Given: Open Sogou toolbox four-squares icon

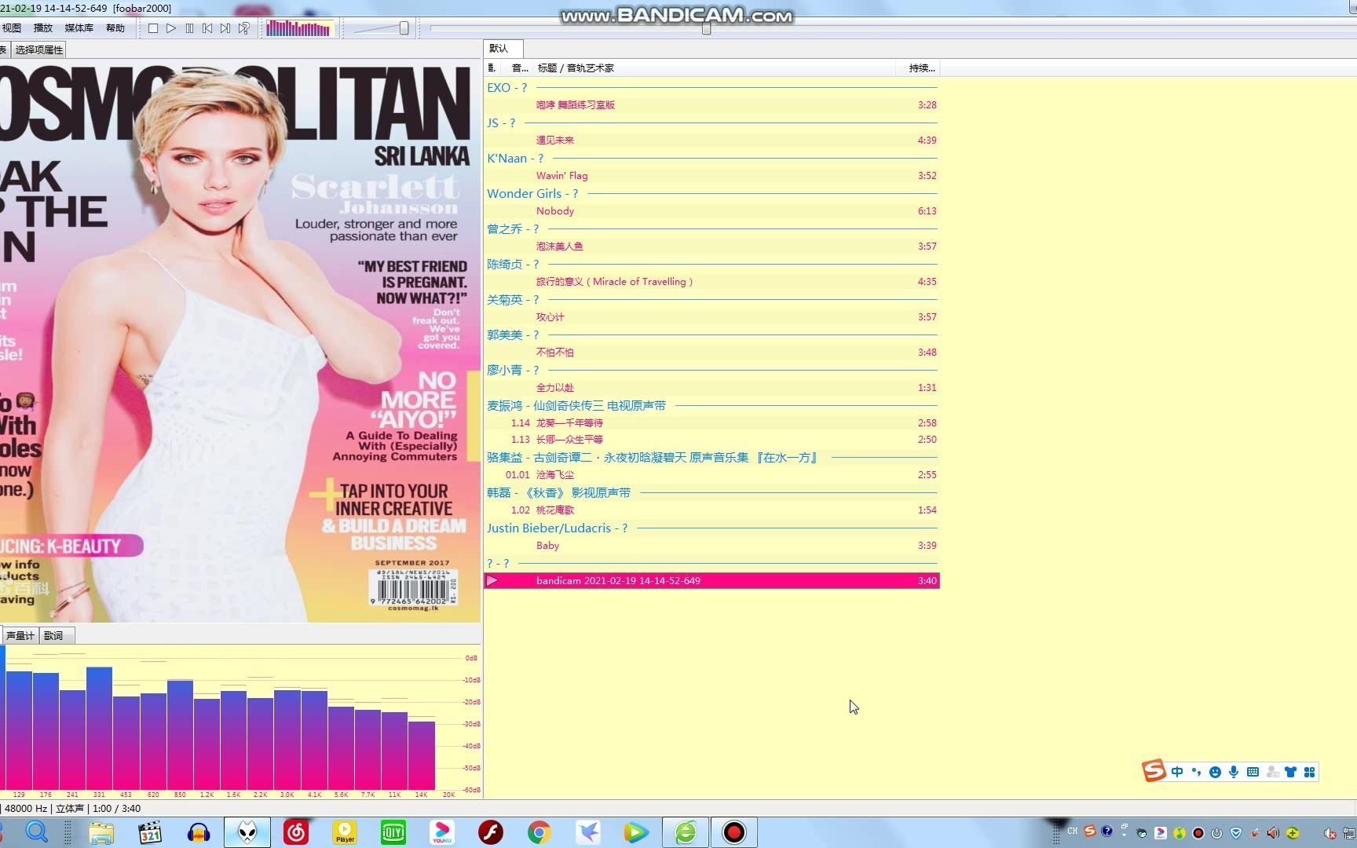Looking at the screenshot, I should (1309, 772).
